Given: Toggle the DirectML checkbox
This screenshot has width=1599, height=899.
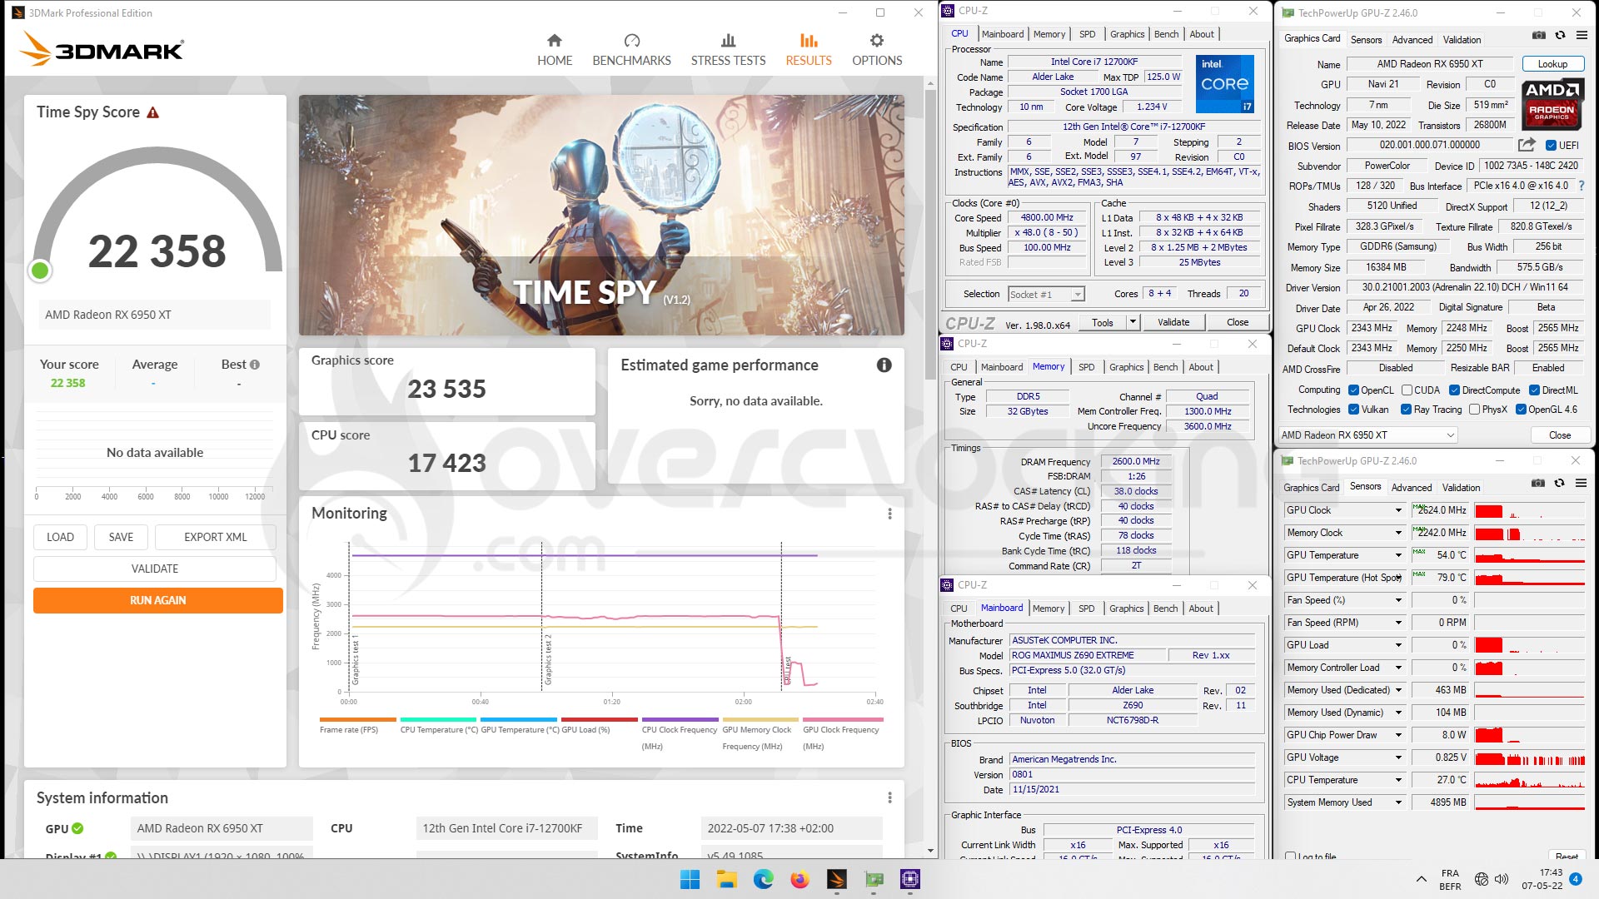Looking at the screenshot, I should click(1534, 390).
